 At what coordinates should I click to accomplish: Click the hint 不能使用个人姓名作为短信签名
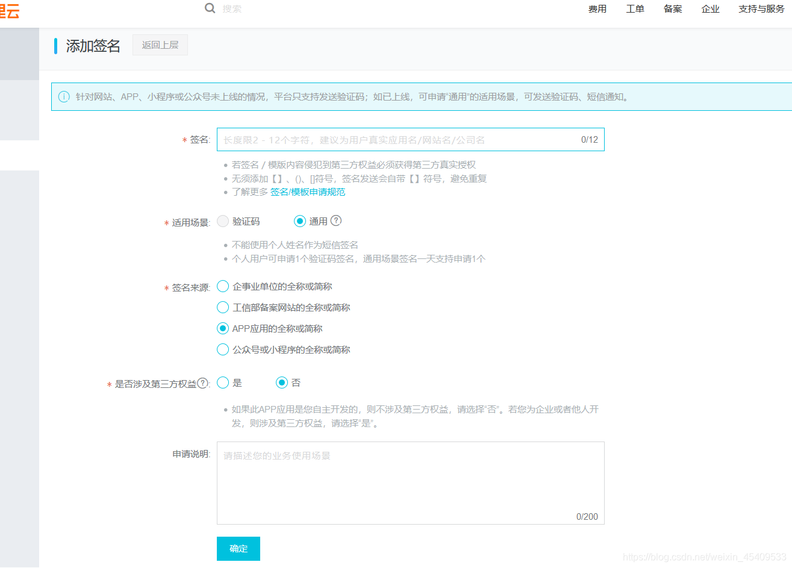point(295,245)
